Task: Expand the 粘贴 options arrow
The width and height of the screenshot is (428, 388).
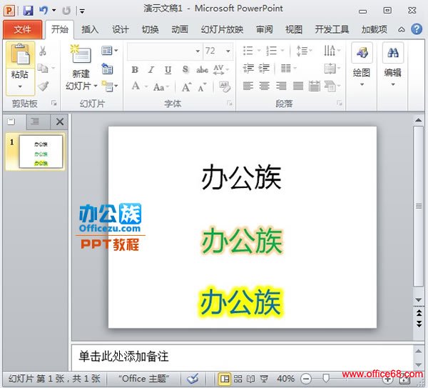Action: point(20,87)
